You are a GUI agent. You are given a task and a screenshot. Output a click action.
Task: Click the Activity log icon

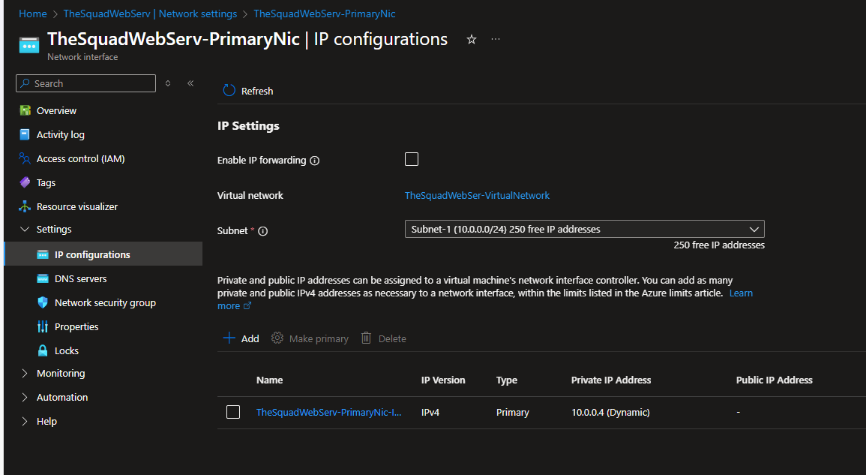coord(25,134)
